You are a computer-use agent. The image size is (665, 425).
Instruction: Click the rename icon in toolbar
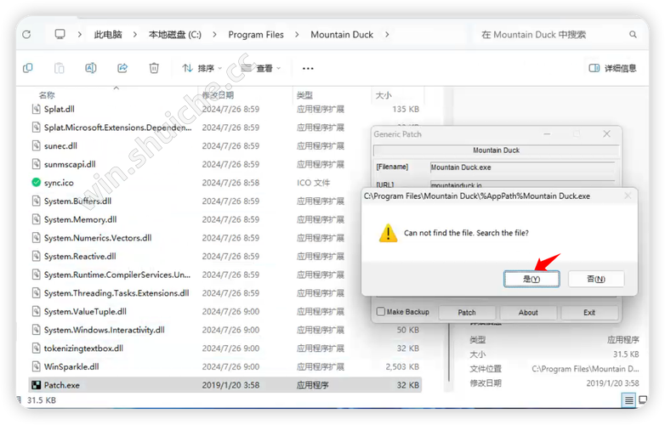(91, 68)
